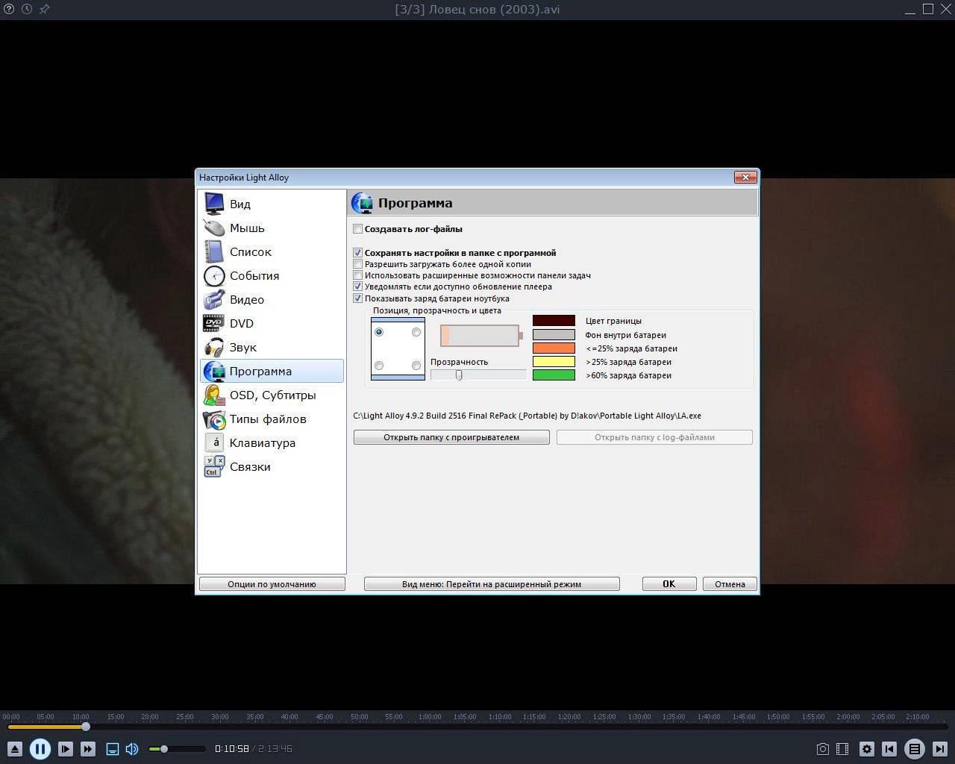Select top-right battery position radio button
The height and width of the screenshot is (764, 955).
click(416, 332)
